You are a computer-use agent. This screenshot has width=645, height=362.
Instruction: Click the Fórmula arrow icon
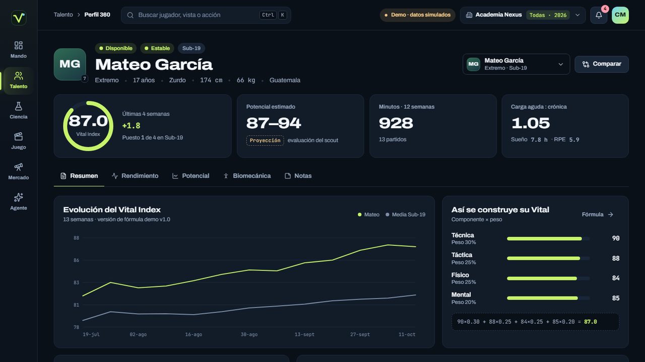[611, 215]
